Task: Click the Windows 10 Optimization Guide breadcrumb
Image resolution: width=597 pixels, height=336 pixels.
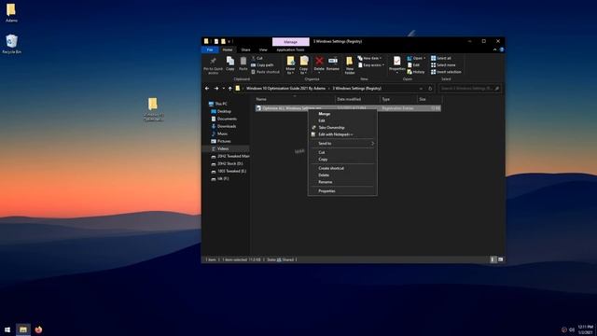Action: (x=285, y=89)
